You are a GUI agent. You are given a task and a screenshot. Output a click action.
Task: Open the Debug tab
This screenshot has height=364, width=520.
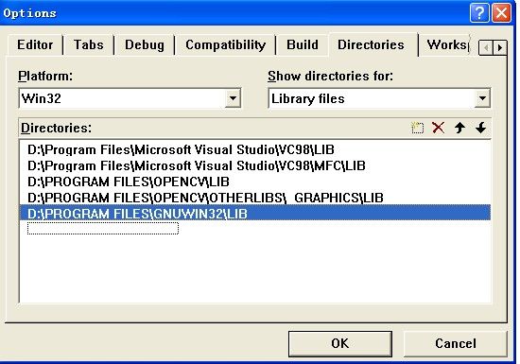[x=145, y=45]
